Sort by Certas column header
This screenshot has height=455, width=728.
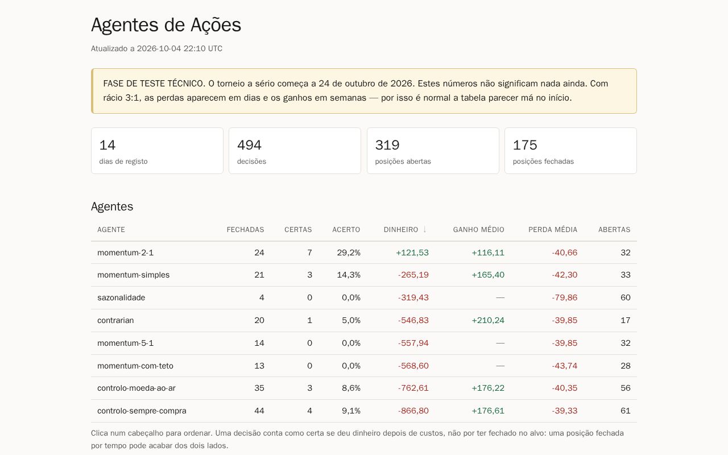tap(298, 230)
